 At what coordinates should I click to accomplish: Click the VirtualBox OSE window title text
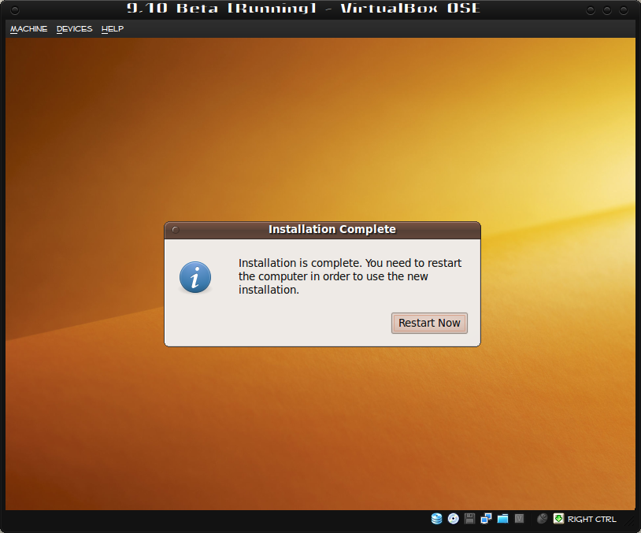click(x=303, y=8)
